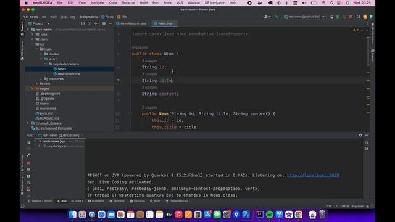Toggle the Bookmarks tool window button

(x=22, y=186)
